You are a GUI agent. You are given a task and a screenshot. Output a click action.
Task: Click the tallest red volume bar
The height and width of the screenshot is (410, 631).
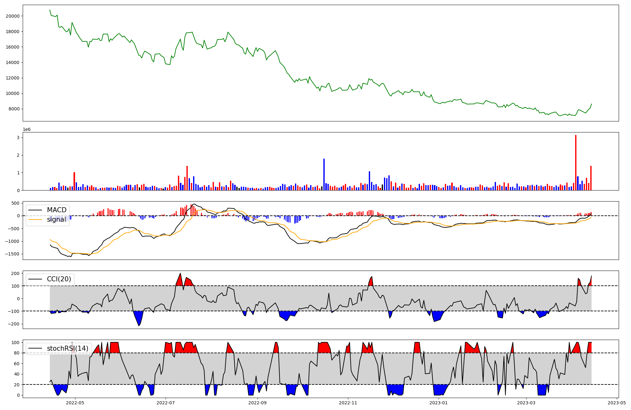[x=576, y=162]
